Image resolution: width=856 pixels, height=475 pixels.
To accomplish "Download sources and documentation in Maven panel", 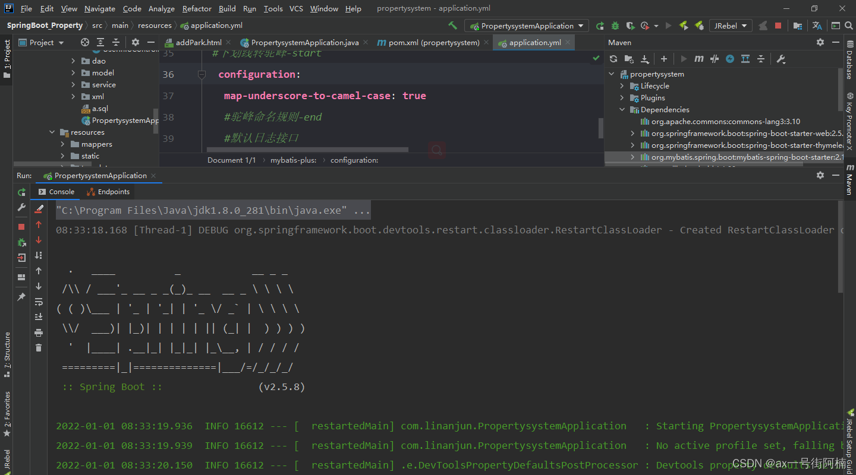I will pyautogui.click(x=644, y=59).
